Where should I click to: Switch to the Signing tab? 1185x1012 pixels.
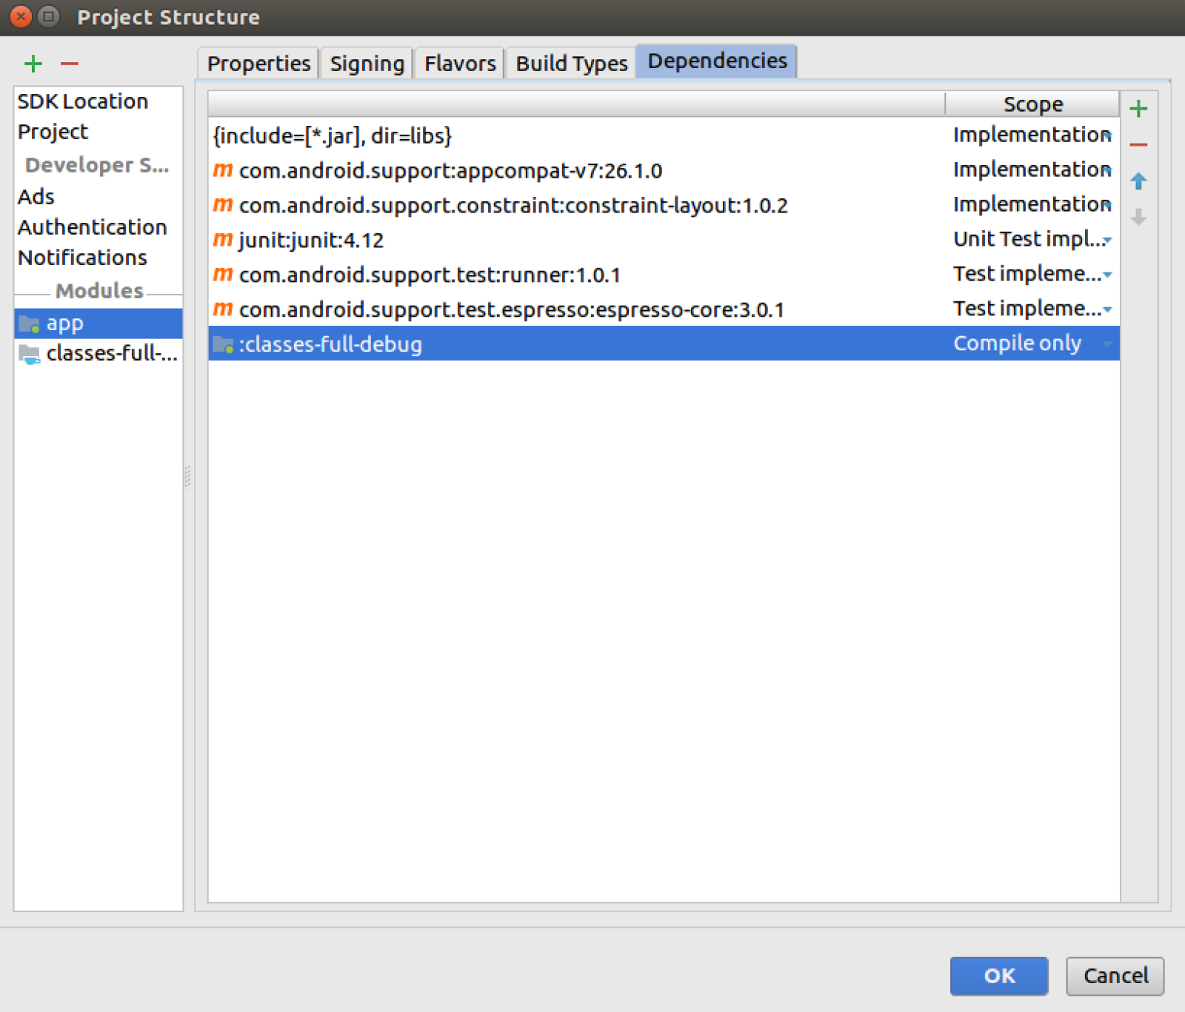367,64
